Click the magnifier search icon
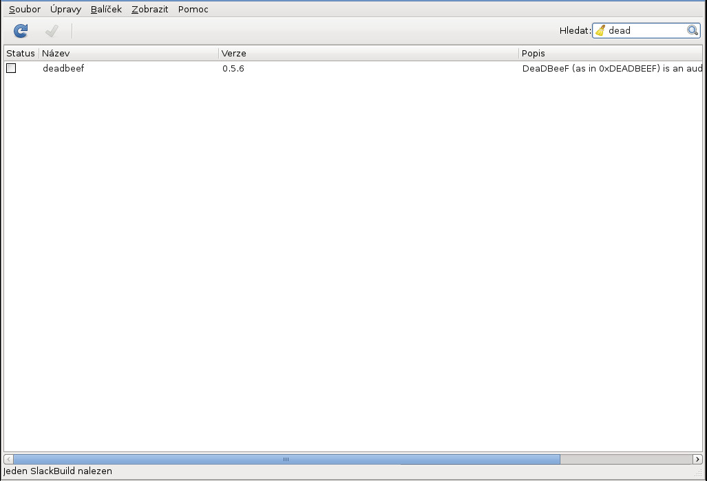Image resolution: width=707 pixels, height=481 pixels. click(693, 31)
